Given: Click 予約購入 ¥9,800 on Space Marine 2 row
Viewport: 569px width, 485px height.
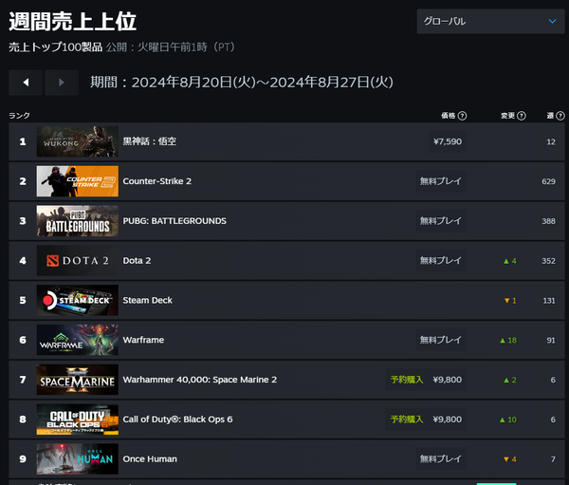Looking at the screenshot, I should pyautogui.click(x=426, y=380).
